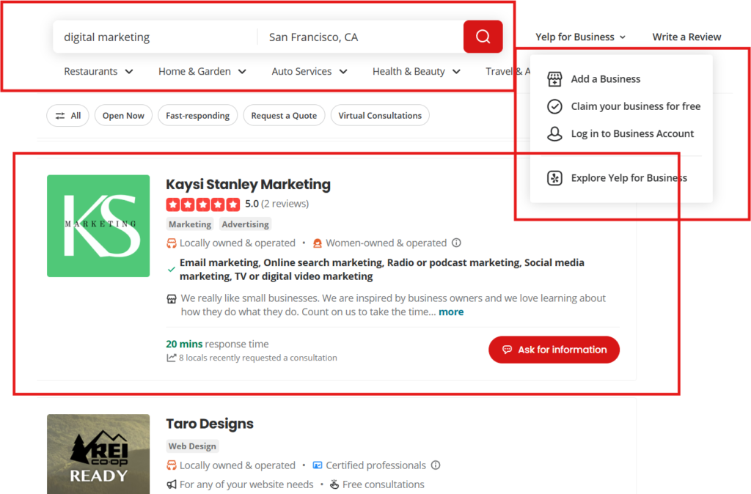The width and height of the screenshot is (751, 494).
Task: Open the Home & Garden dropdown
Action: tap(202, 72)
